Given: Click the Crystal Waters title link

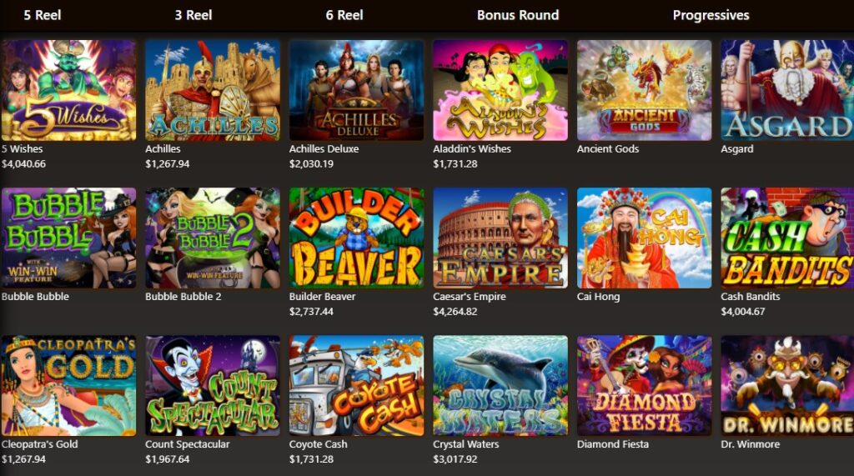Looking at the screenshot, I should (x=465, y=443).
